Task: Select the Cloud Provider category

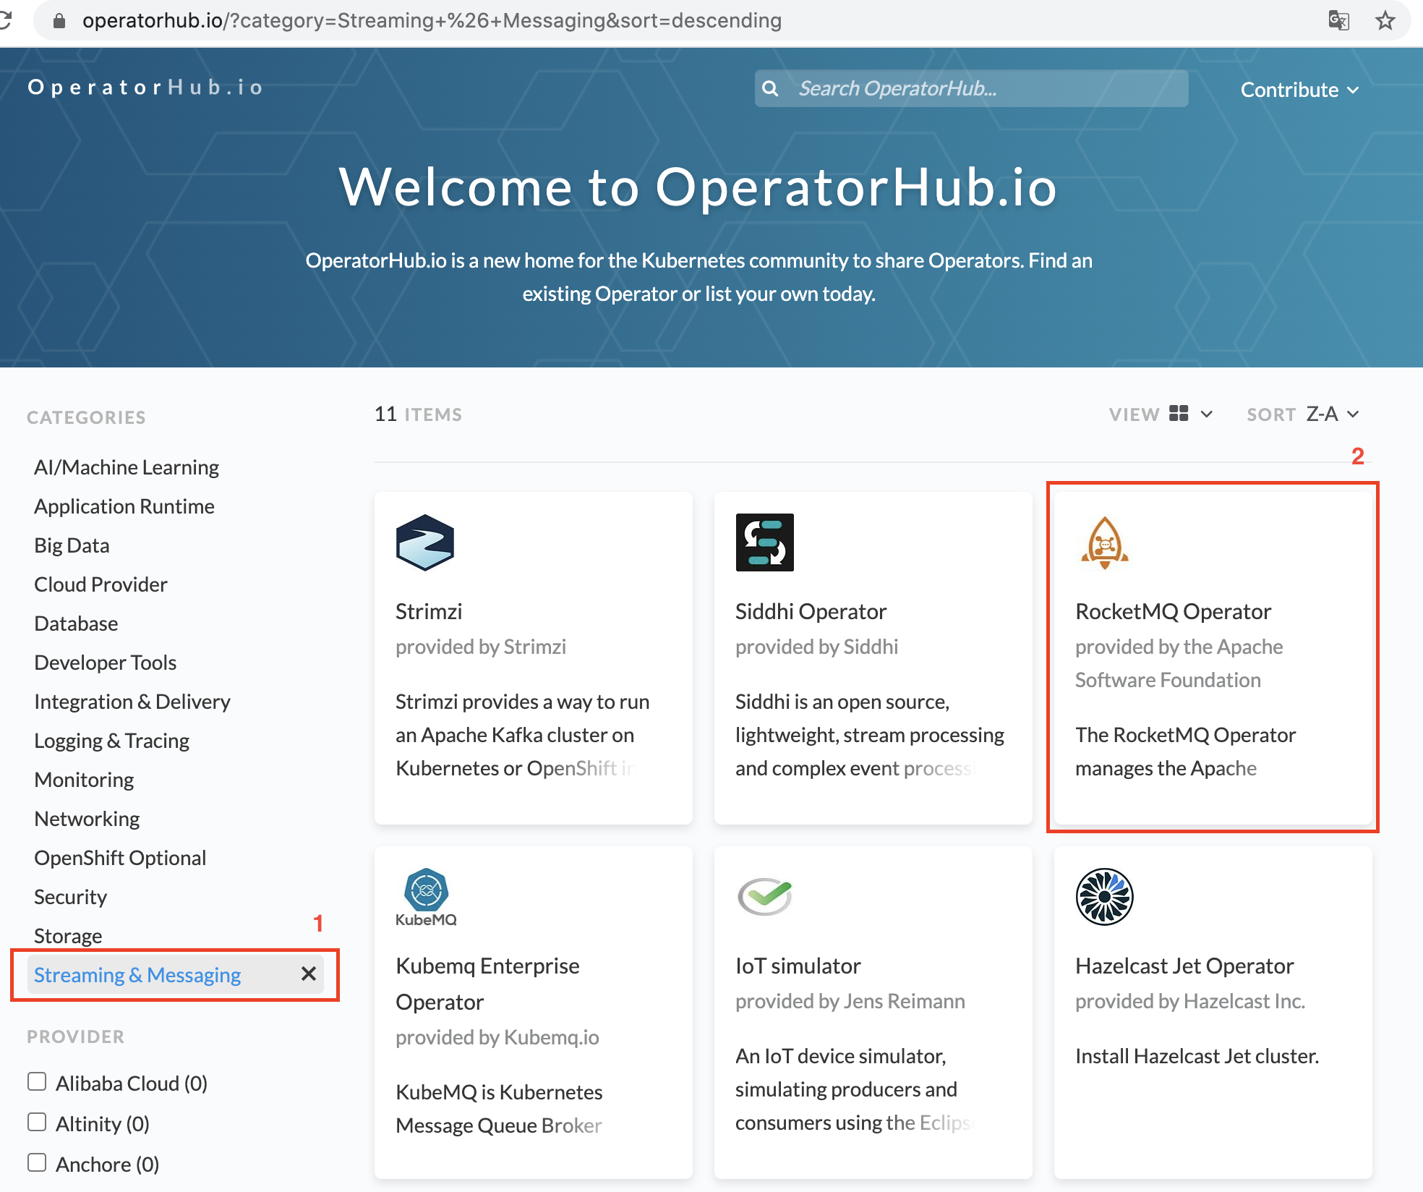Action: coord(101,584)
